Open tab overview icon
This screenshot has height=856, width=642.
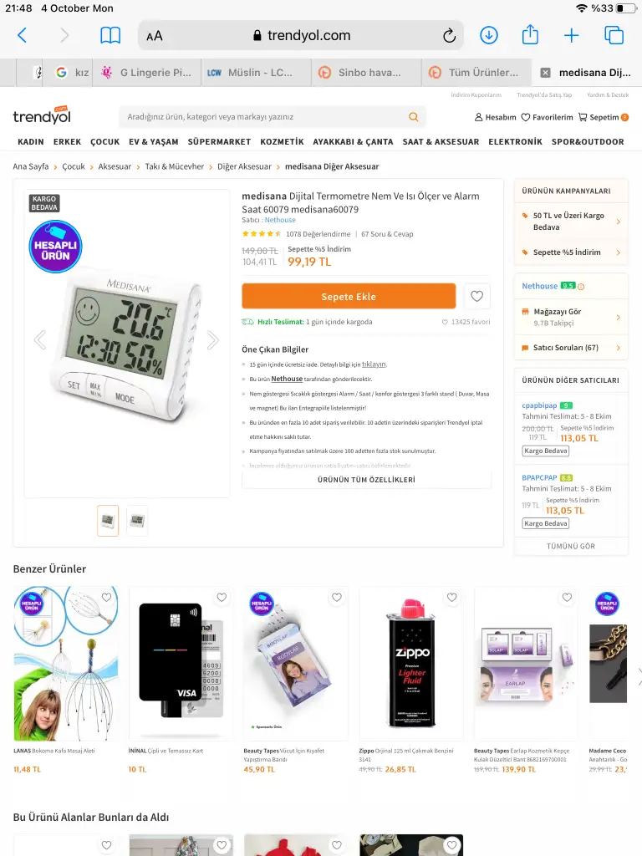click(x=614, y=35)
